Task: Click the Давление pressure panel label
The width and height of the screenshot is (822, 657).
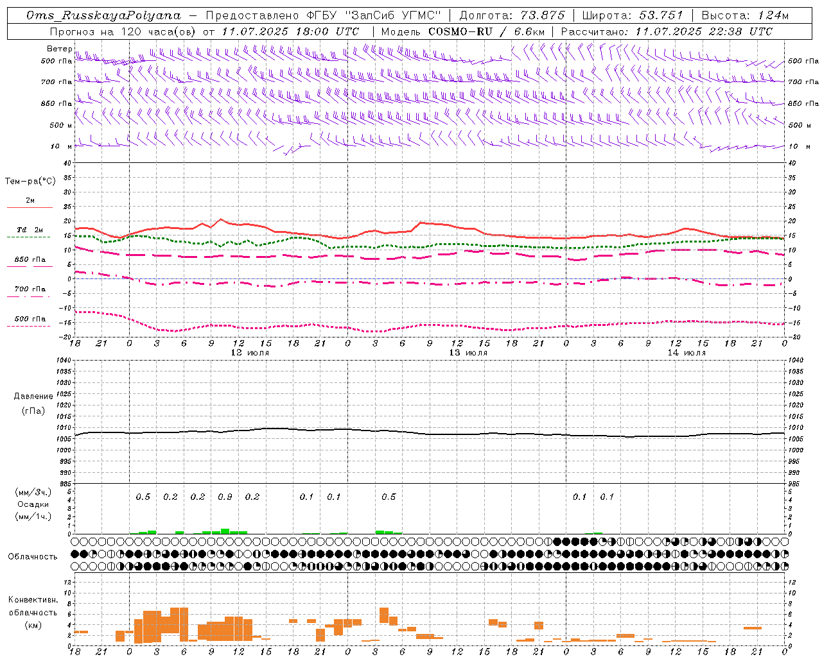Action: 33,397
